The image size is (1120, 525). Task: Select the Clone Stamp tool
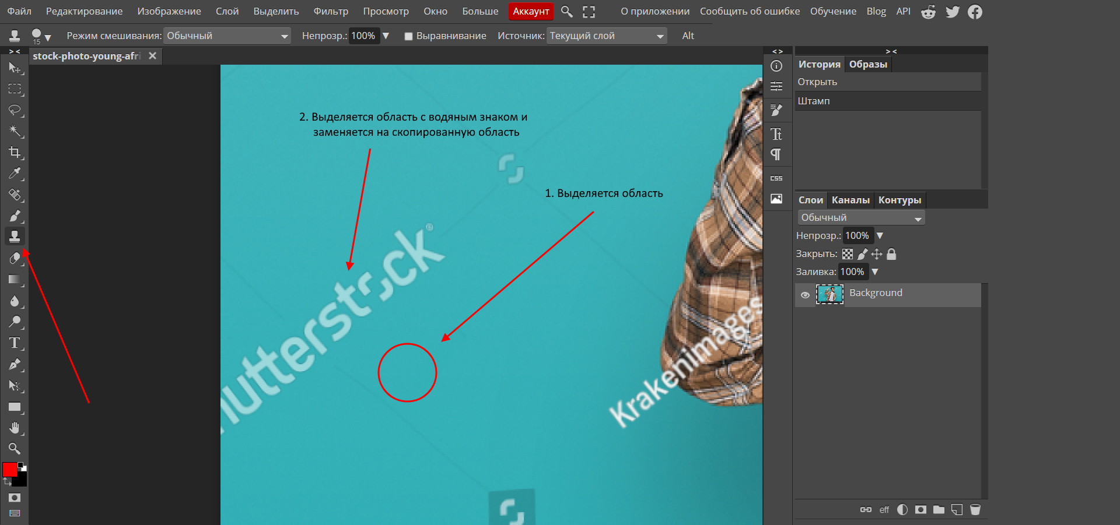coord(15,237)
